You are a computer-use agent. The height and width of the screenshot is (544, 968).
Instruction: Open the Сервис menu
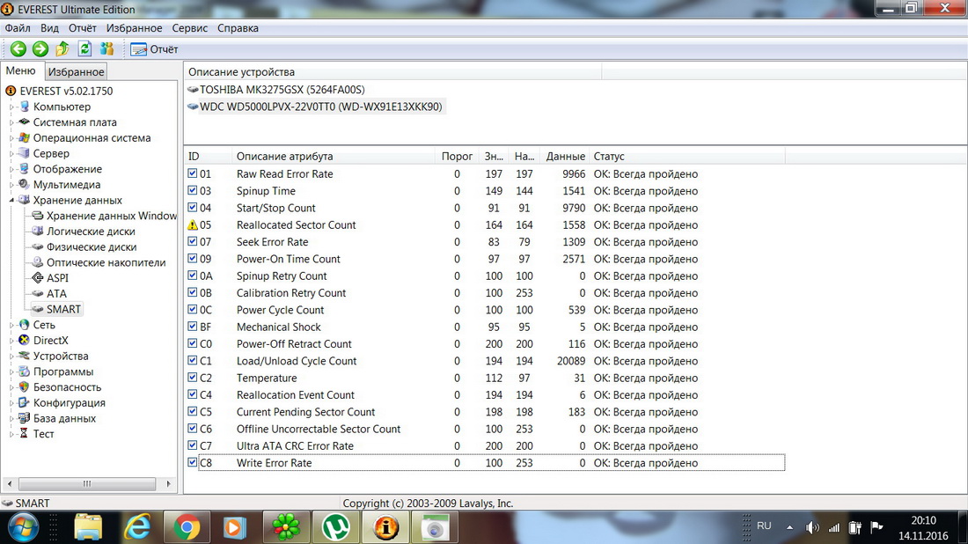pyautogui.click(x=189, y=28)
